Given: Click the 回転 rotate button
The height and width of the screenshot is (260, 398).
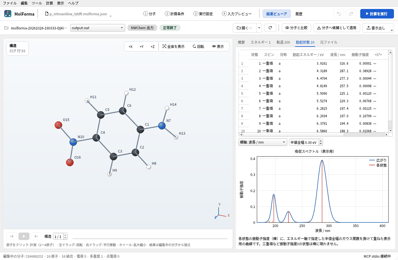Looking at the screenshot, I should click(x=198, y=47).
